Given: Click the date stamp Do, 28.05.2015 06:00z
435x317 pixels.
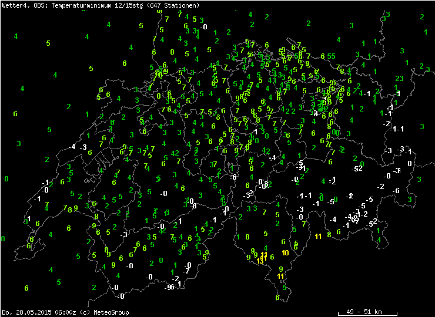Looking at the screenshot, I should coord(38,312).
